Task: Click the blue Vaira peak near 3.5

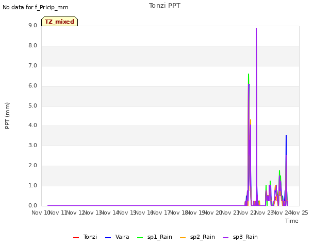Action: [286, 135]
